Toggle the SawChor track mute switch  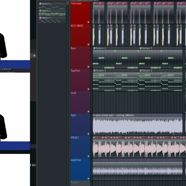click(89, 89)
